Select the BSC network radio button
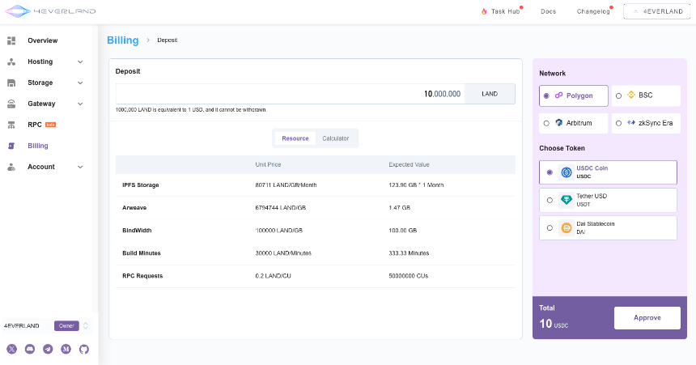Viewport: 696px width, 365px height. point(619,96)
